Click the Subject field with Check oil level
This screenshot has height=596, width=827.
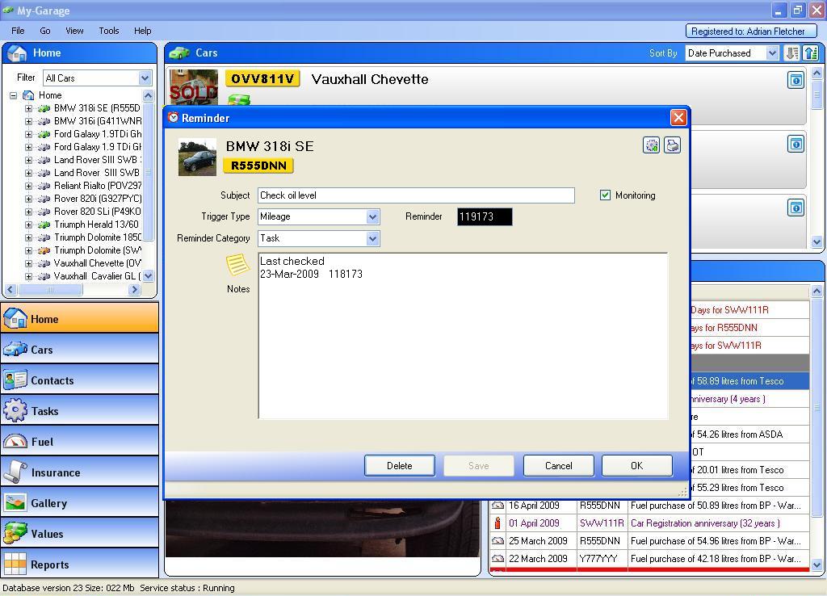416,195
